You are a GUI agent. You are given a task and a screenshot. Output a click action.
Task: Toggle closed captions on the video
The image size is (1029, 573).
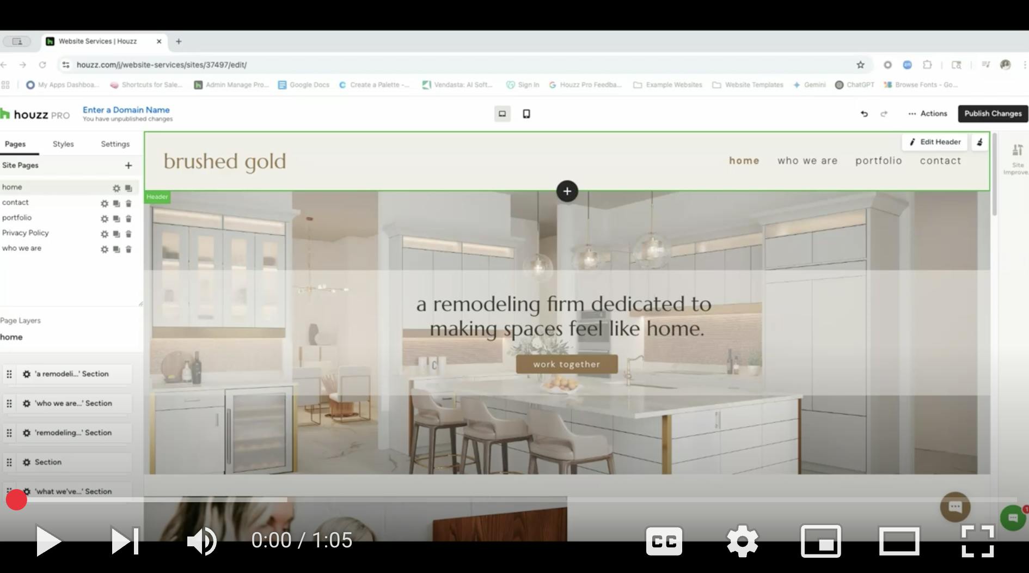point(664,541)
